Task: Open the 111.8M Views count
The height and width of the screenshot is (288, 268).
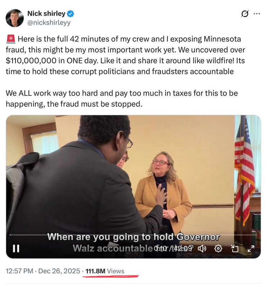Action: tap(105, 271)
